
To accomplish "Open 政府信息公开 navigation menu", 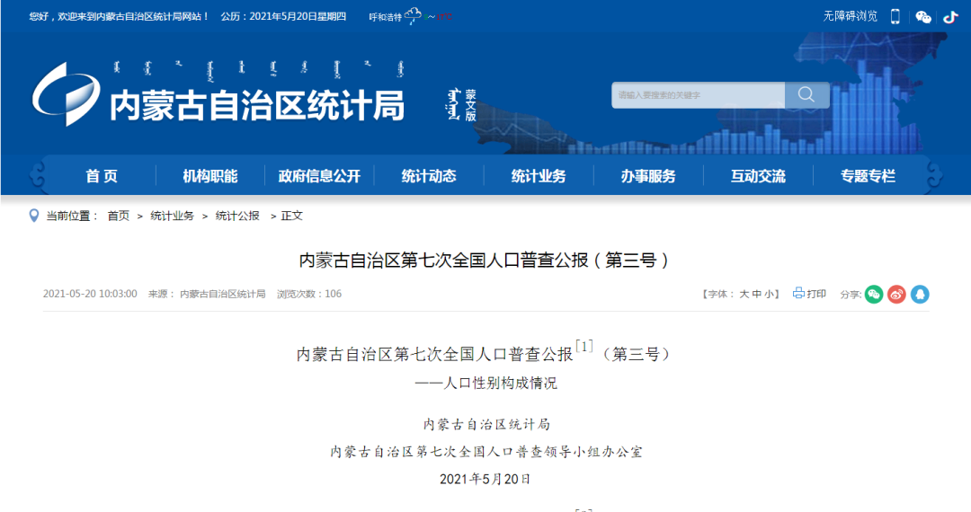I will pyautogui.click(x=319, y=176).
